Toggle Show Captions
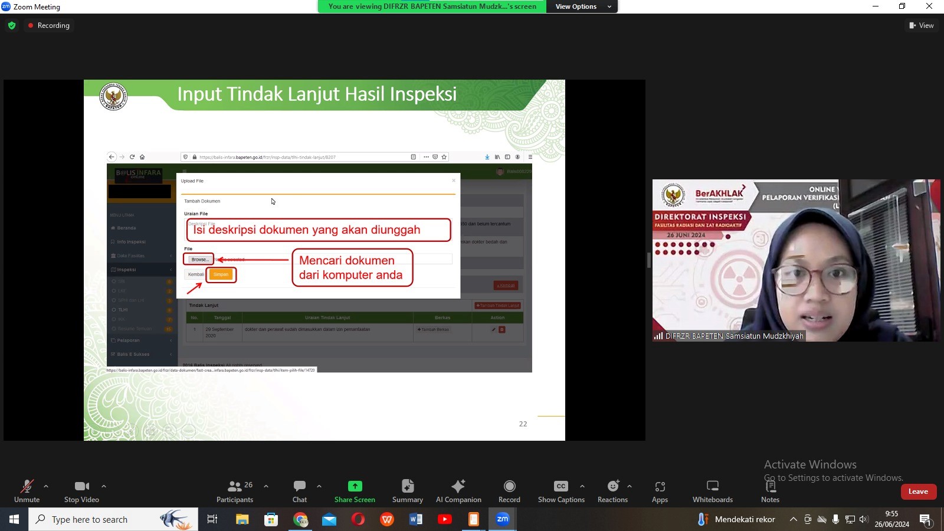Screen dimensions: 944x531 point(561,491)
